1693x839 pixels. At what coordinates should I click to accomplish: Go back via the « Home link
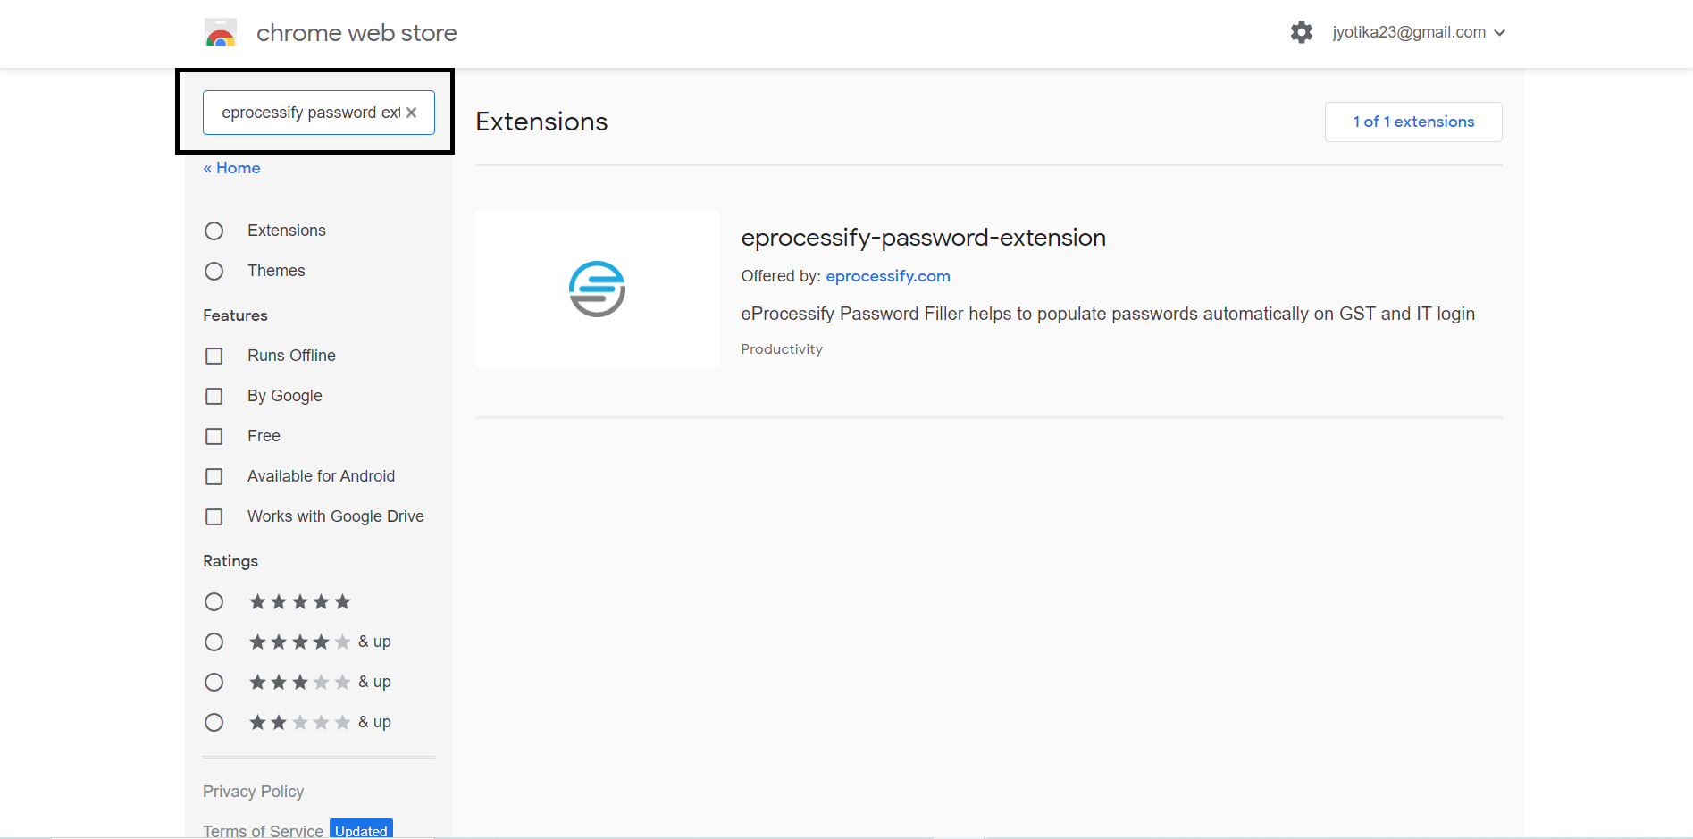tap(231, 168)
